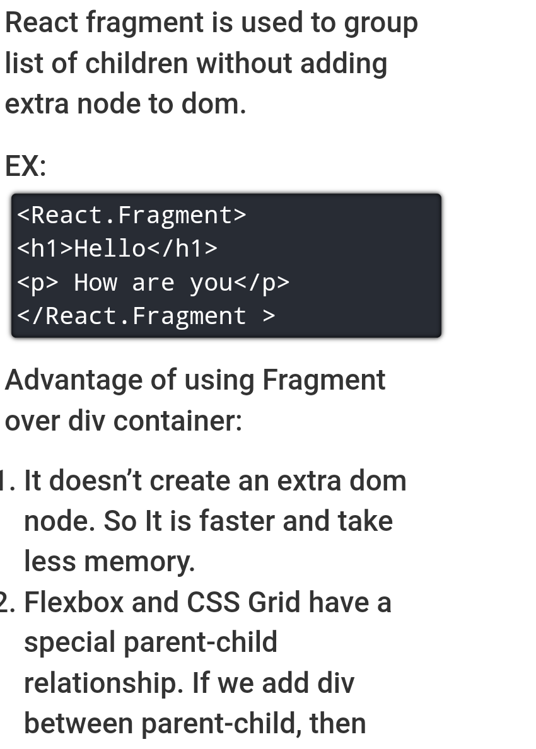Click 'node. So It is faster and take'

click(x=208, y=521)
